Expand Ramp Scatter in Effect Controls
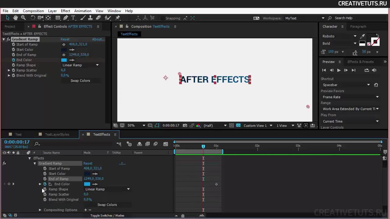The width and height of the screenshot is (390, 219). point(9,70)
